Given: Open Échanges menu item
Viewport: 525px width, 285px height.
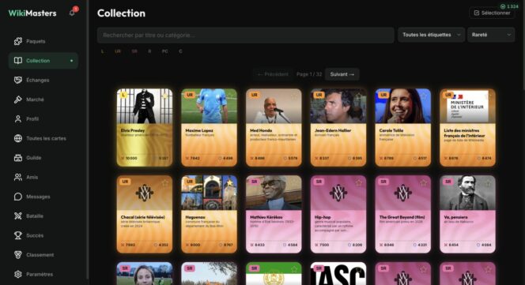Looking at the screenshot, I should tap(43, 80).
